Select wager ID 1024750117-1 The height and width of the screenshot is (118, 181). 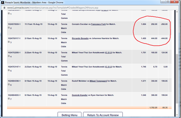(14, 38)
